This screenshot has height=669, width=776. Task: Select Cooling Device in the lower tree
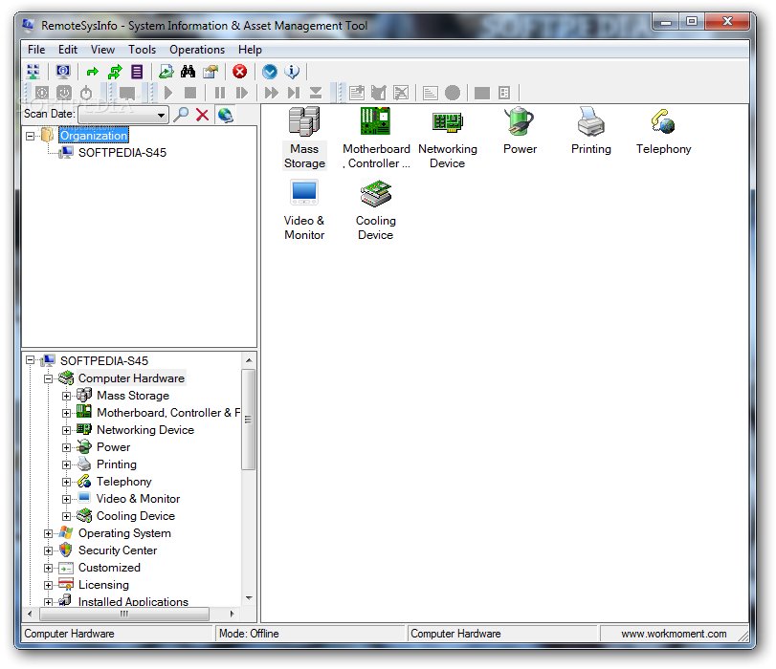(136, 516)
